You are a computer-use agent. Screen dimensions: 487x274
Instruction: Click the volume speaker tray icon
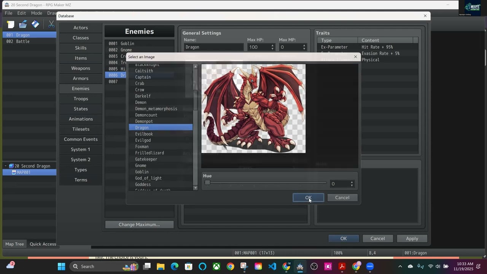(438, 266)
